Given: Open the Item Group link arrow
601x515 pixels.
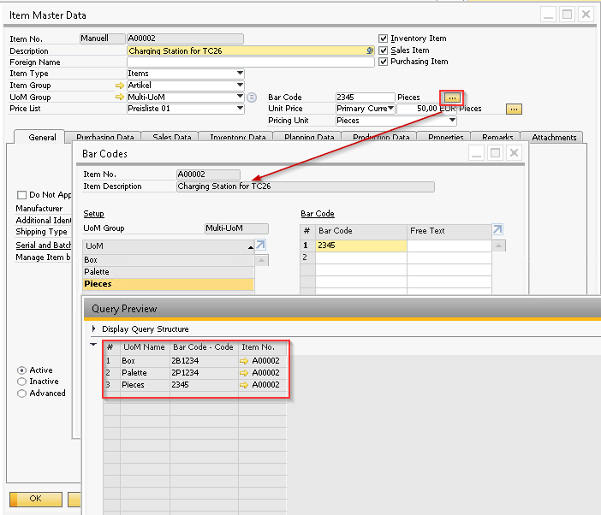Looking at the screenshot, I should (x=119, y=86).
